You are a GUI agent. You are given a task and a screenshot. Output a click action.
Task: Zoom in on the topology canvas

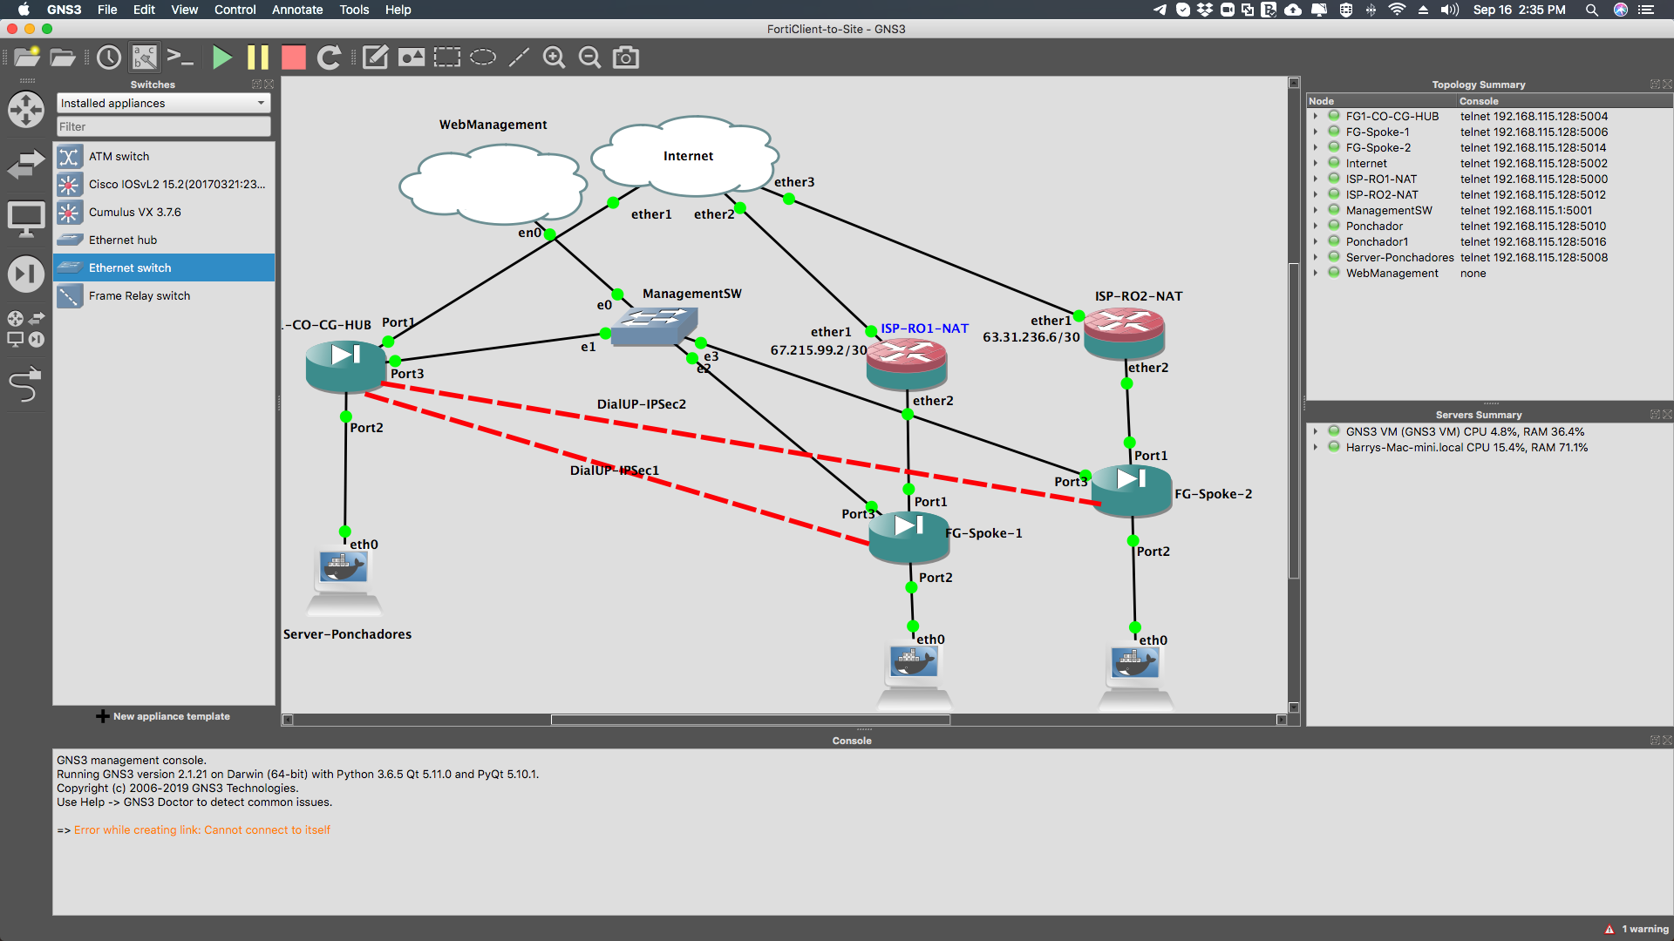[555, 58]
